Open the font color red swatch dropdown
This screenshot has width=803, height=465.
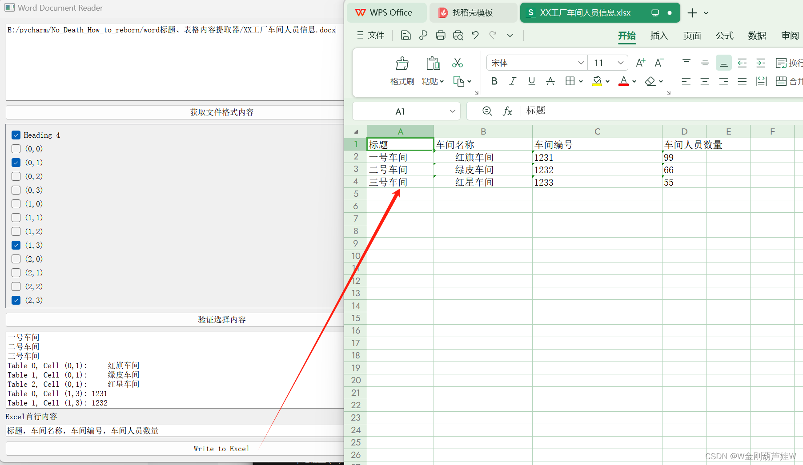pos(634,81)
